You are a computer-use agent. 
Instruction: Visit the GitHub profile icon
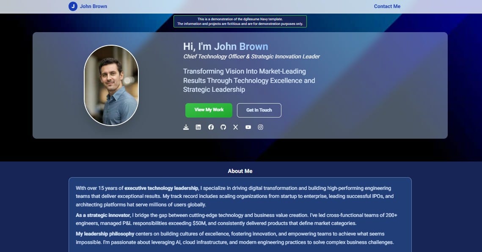pyautogui.click(x=223, y=127)
